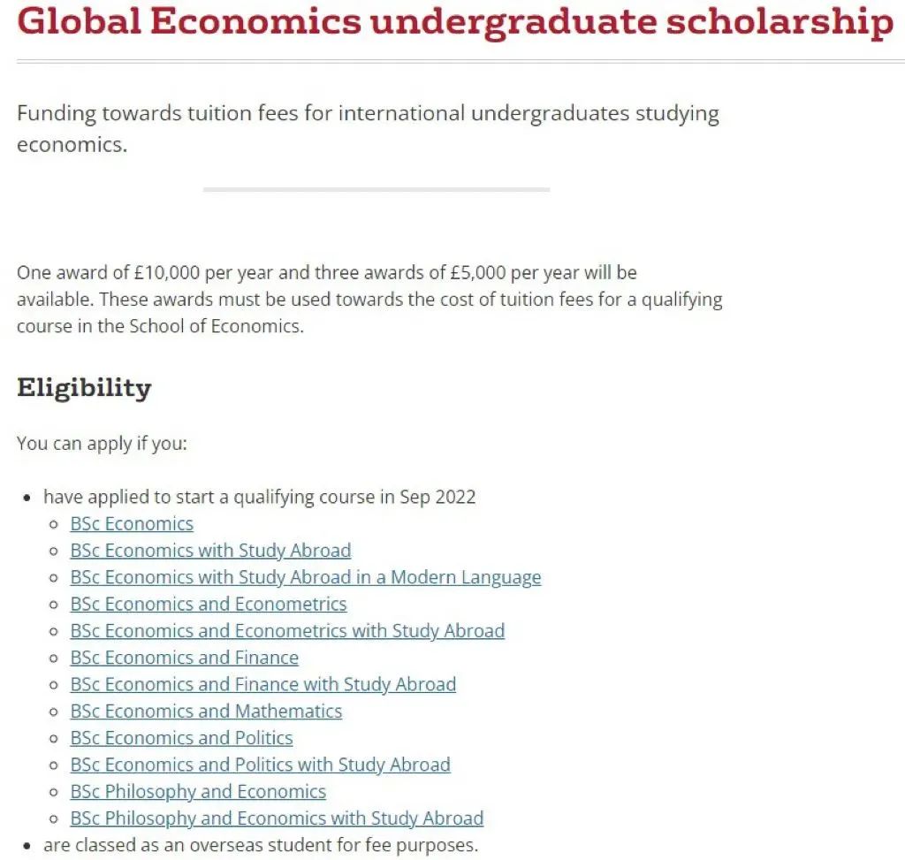Viewport: 905px width, 860px height.
Task: Click the overseas student for fee purposes bullet
Action: (x=261, y=845)
